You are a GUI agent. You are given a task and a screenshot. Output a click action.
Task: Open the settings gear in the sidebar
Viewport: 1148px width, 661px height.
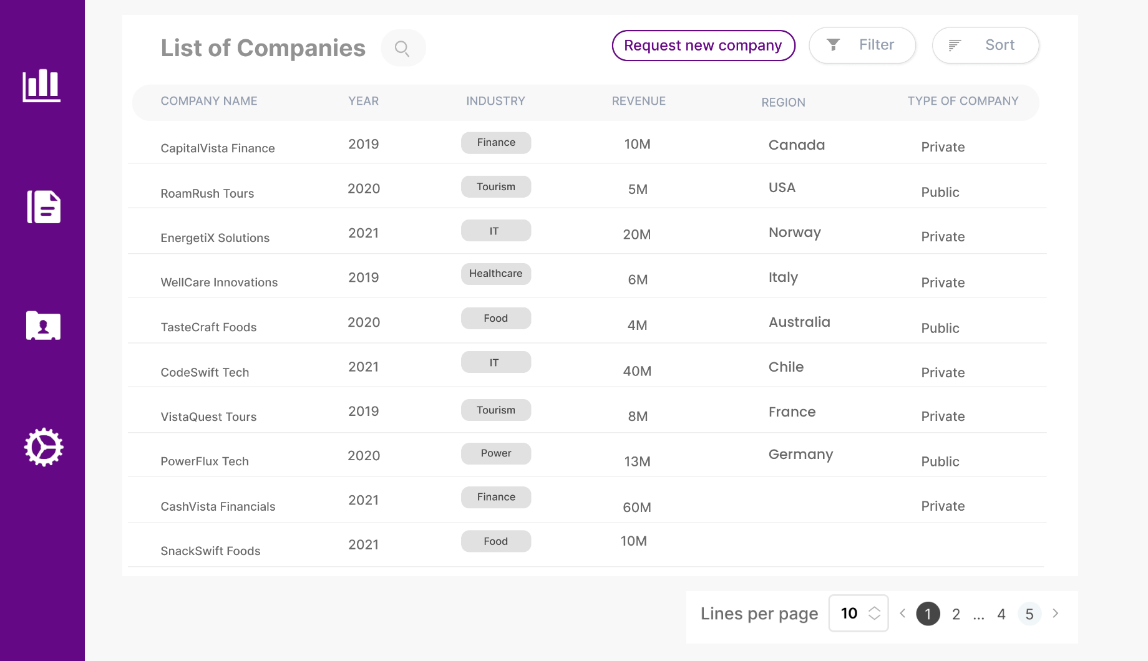42,446
